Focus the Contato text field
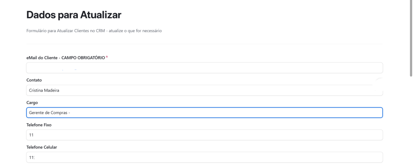Viewport: 413px width, 166px height. click(x=204, y=90)
